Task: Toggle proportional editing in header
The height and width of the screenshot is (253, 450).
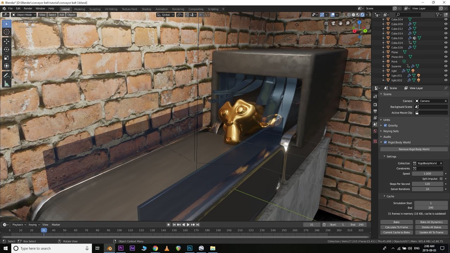Action: point(200,15)
